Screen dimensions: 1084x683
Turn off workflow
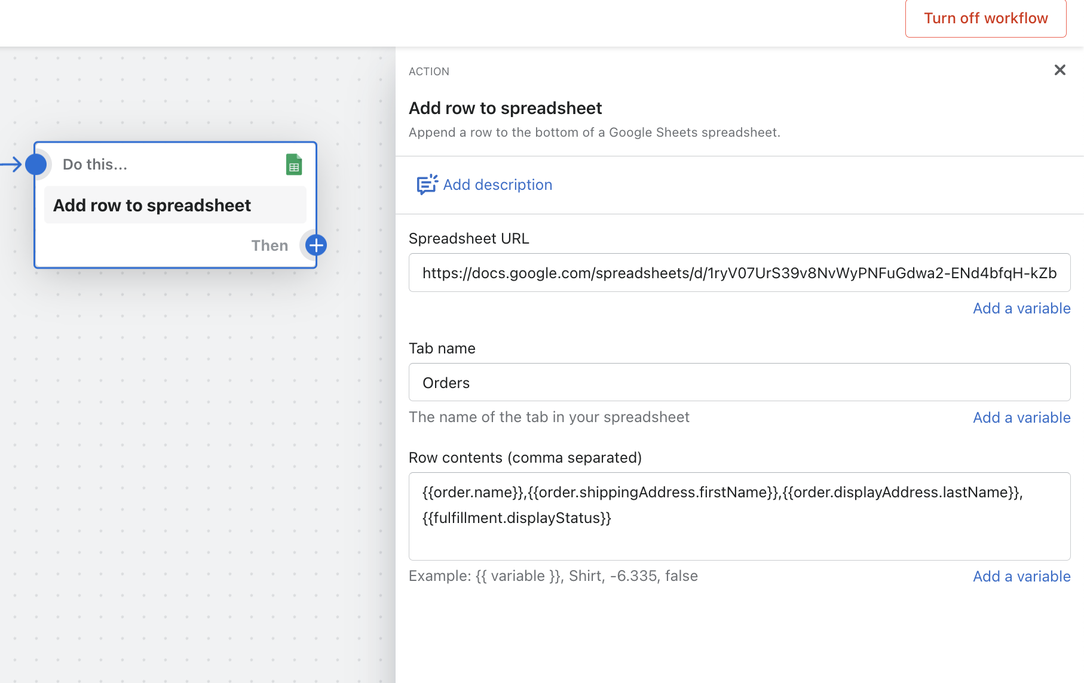coord(985,19)
